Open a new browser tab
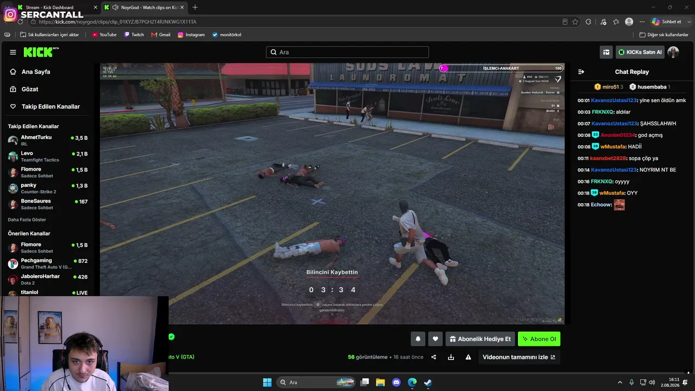 coord(195,7)
